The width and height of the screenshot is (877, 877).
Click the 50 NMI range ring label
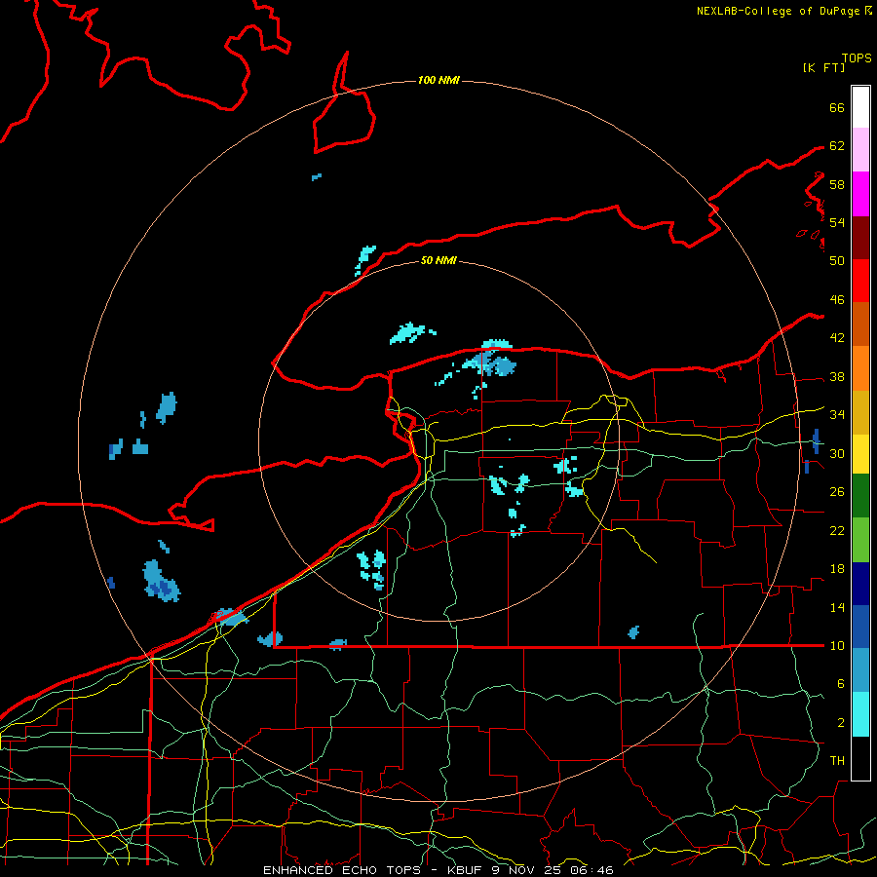point(438,260)
